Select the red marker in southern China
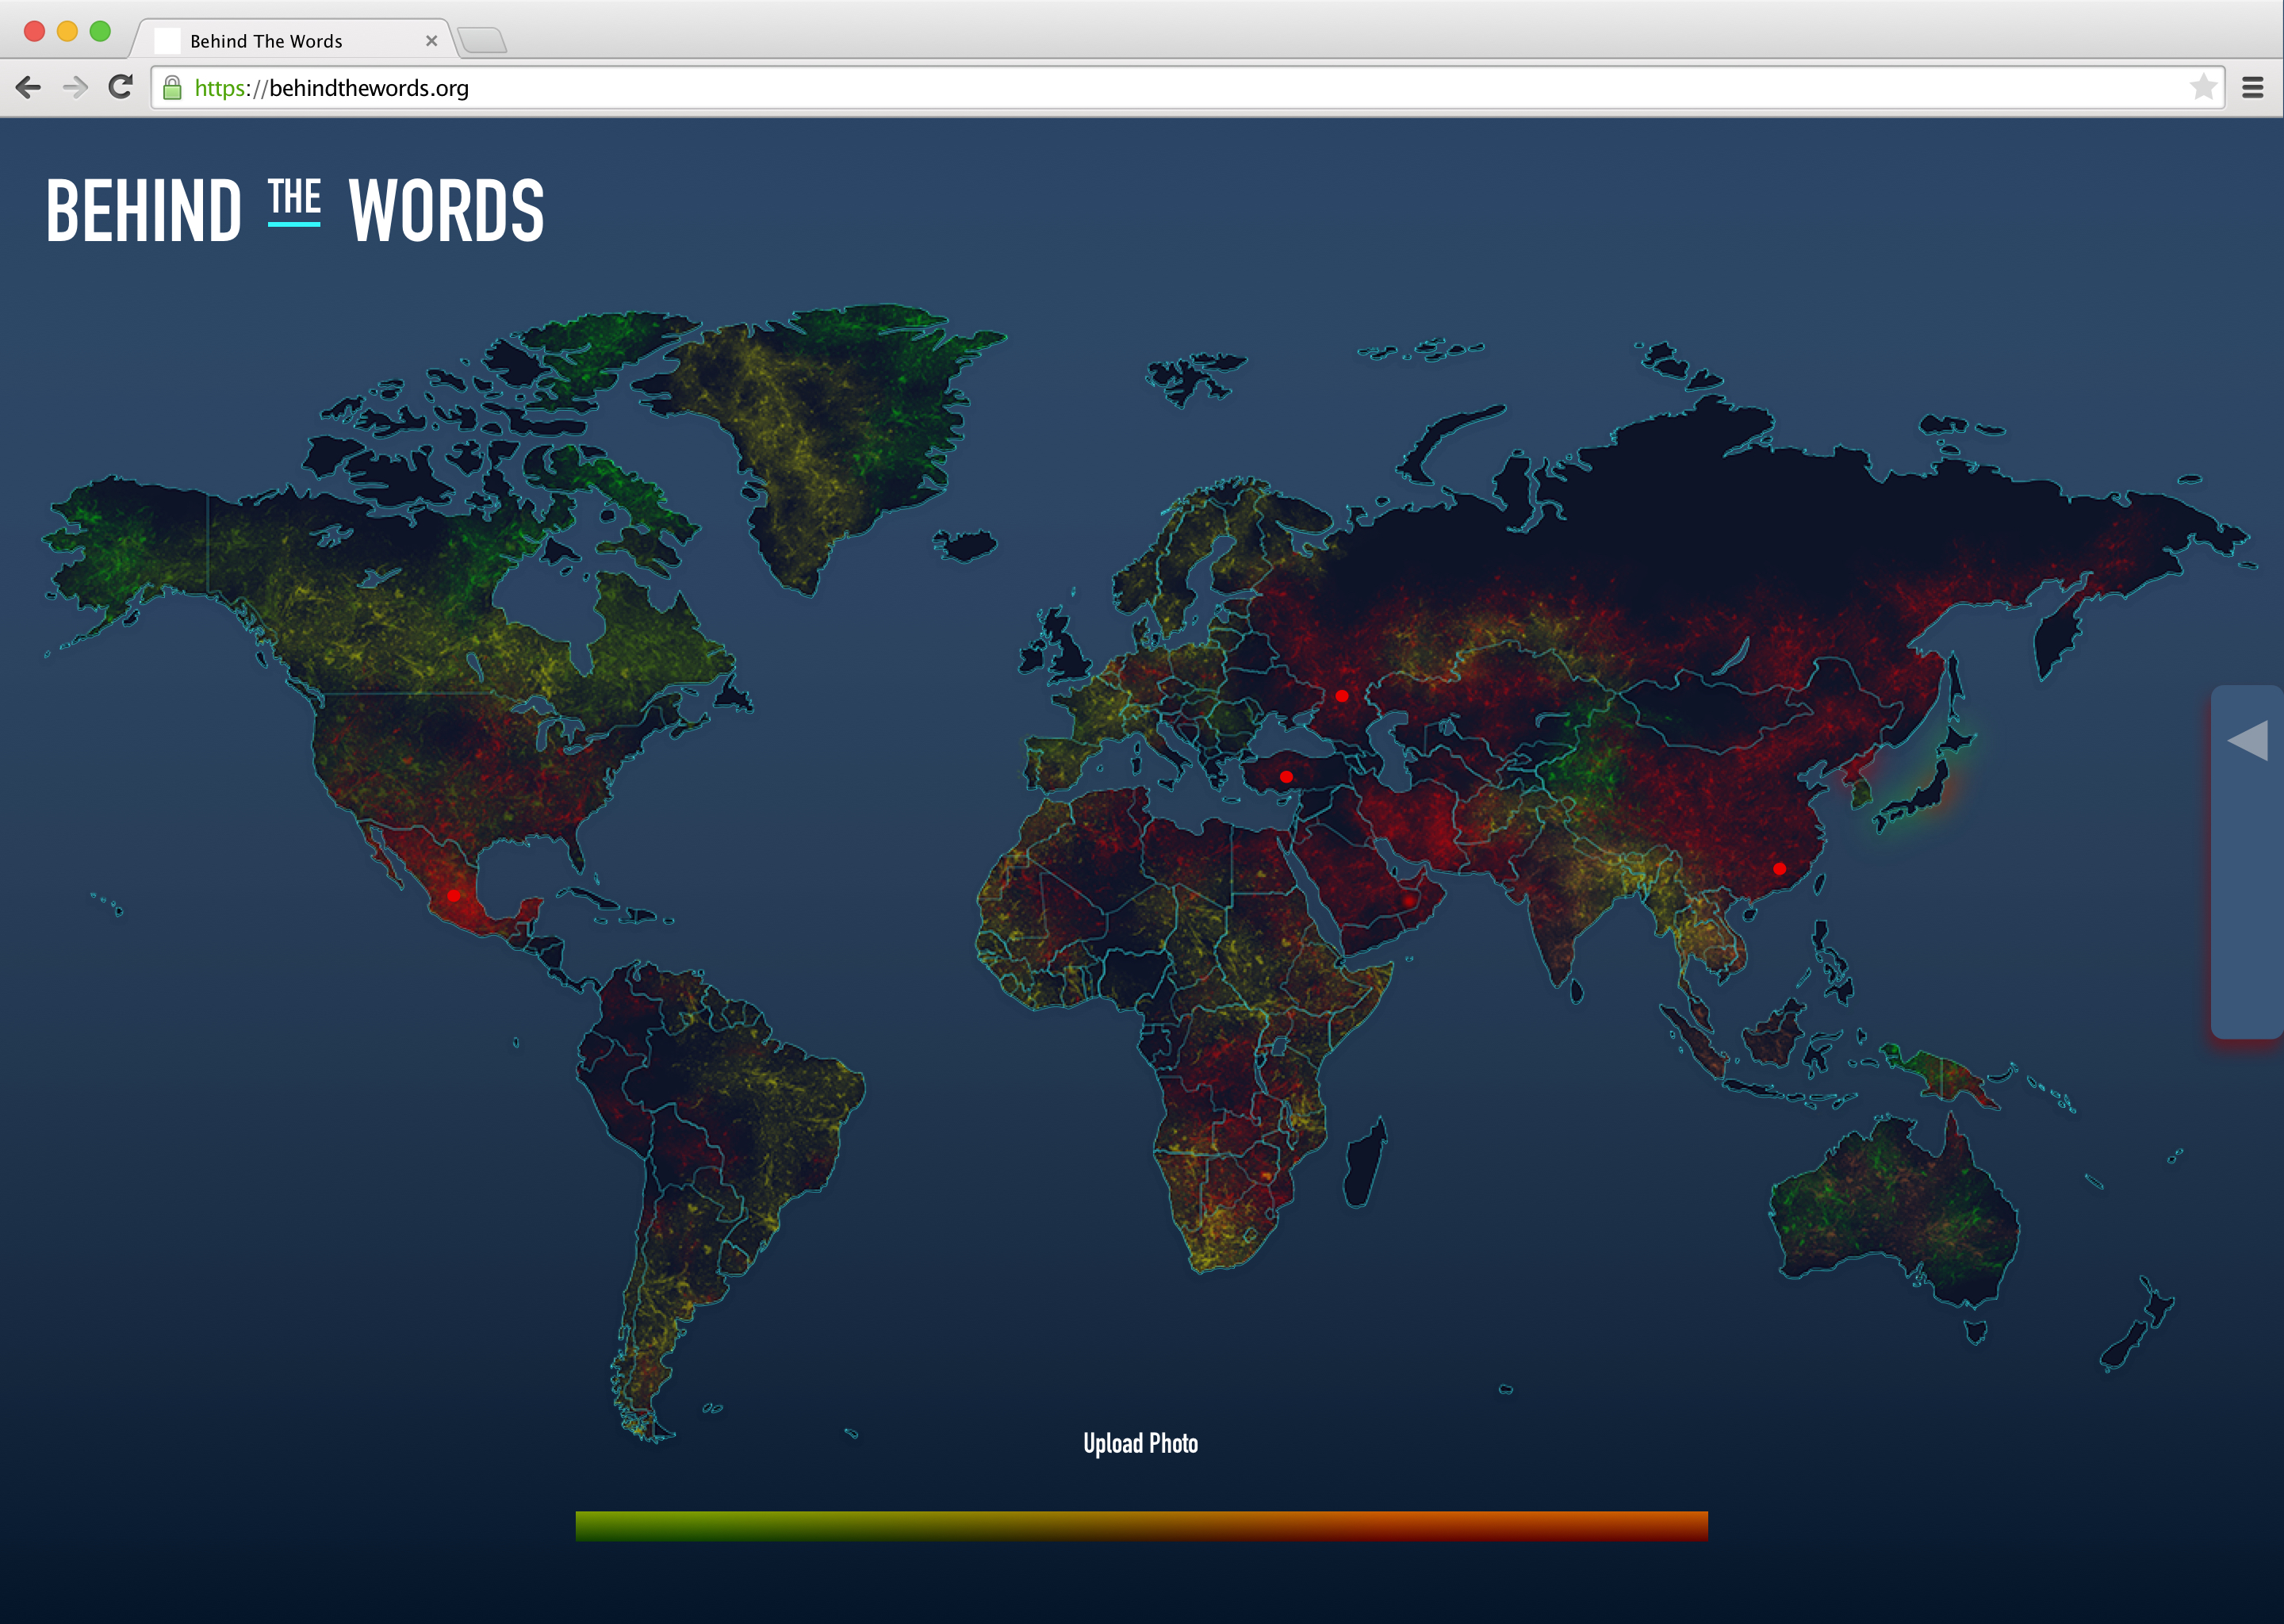Viewport: 2284px width, 1624px height. pos(1779,869)
